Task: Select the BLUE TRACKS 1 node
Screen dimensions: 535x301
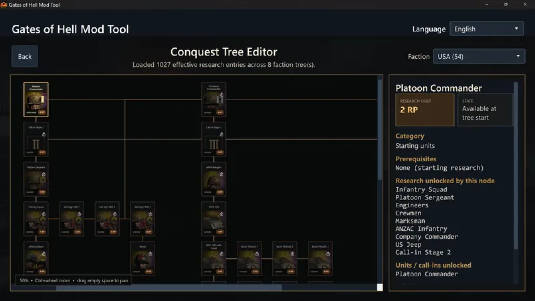Action: coord(249,259)
